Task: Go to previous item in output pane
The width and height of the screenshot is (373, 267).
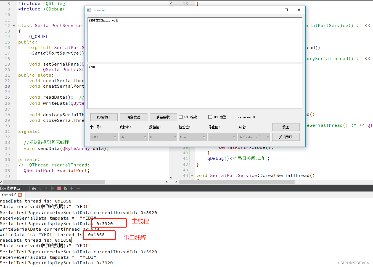Action: [x=40, y=188]
